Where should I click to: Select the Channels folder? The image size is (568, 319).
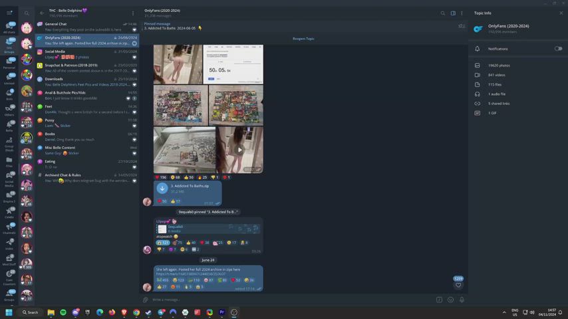[9, 228]
